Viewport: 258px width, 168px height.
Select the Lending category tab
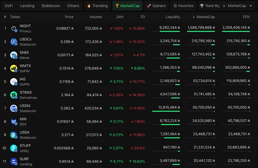[27, 6]
